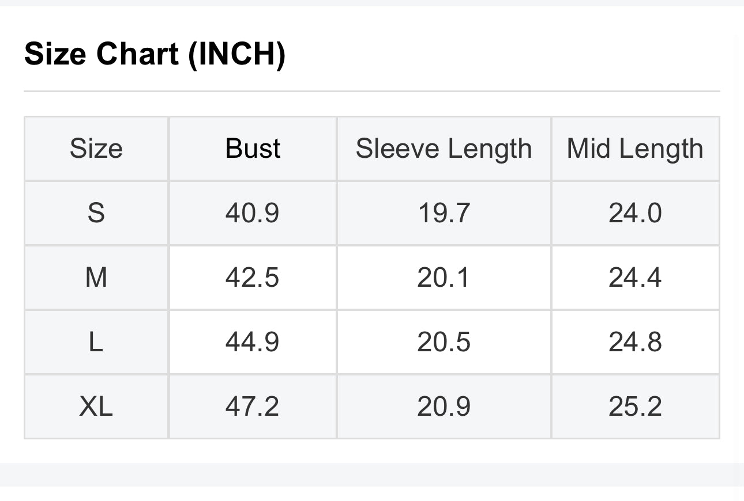Select the Sleeve Length column header
Image resolution: width=744 pixels, height=501 pixels.
[x=444, y=149]
